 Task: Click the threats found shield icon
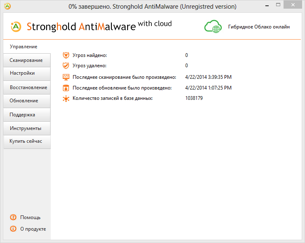pyautogui.click(x=66, y=55)
